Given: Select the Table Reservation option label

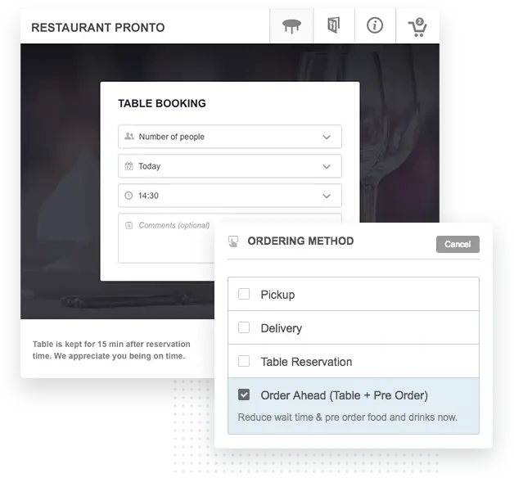Looking at the screenshot, I should pos(306,362).
